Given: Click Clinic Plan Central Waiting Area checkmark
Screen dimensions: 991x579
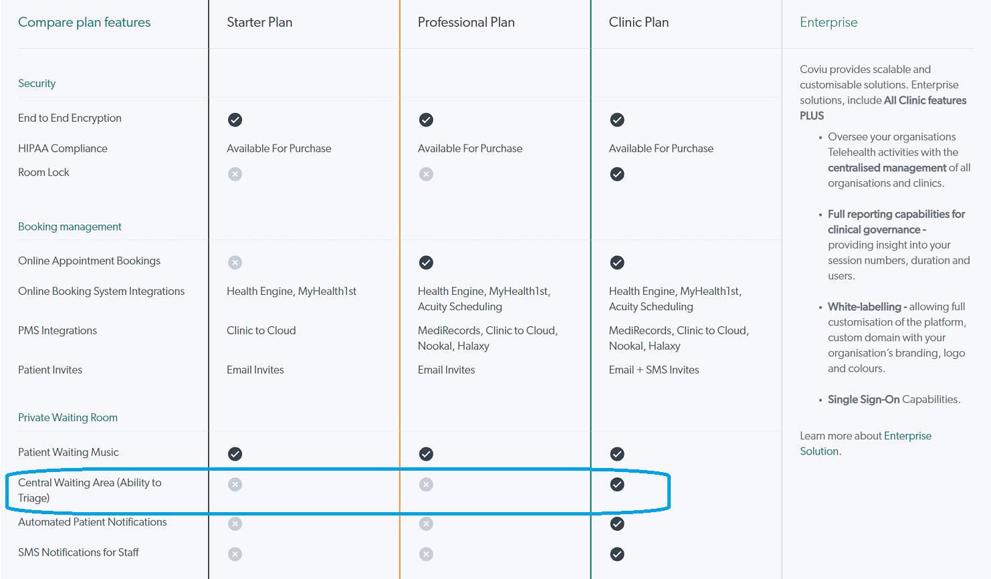Looking at the screenshot, I should coord(617,485).
